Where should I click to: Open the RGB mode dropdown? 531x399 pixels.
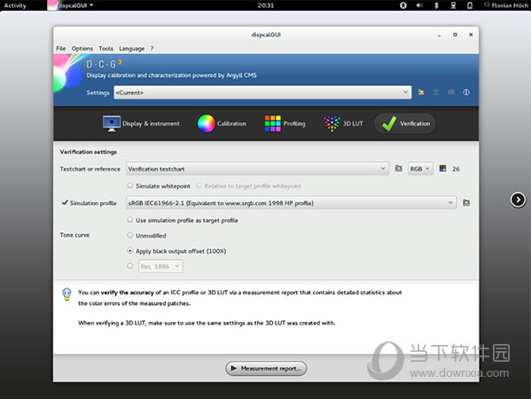420,168
